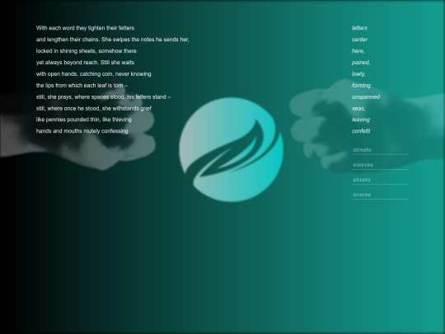
Task: Click the line "the lips from which each leaf is torn"
Action: 82,86
